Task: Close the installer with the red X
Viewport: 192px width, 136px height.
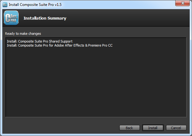Action: [x=182, y=3]
